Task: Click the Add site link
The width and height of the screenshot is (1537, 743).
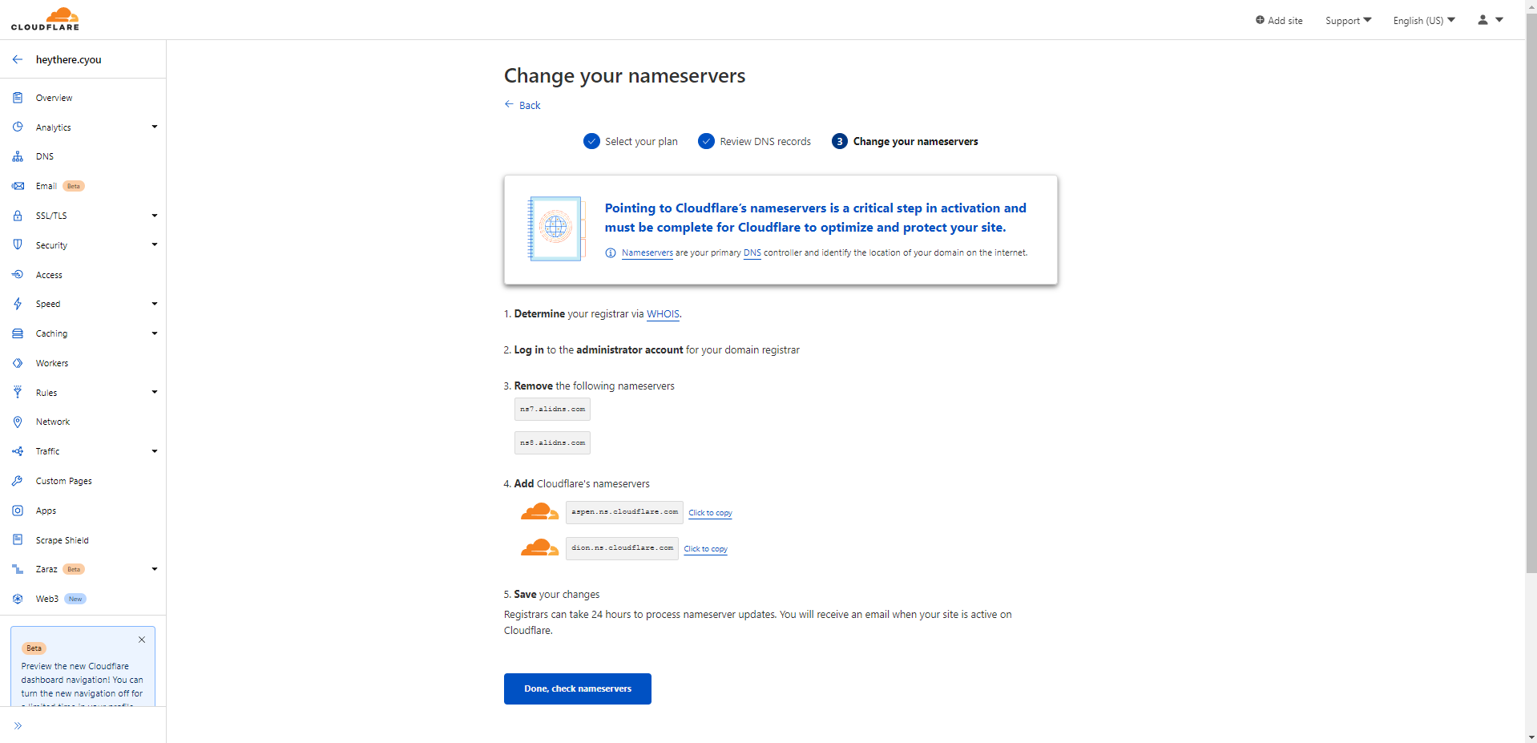Action: 1279,20
